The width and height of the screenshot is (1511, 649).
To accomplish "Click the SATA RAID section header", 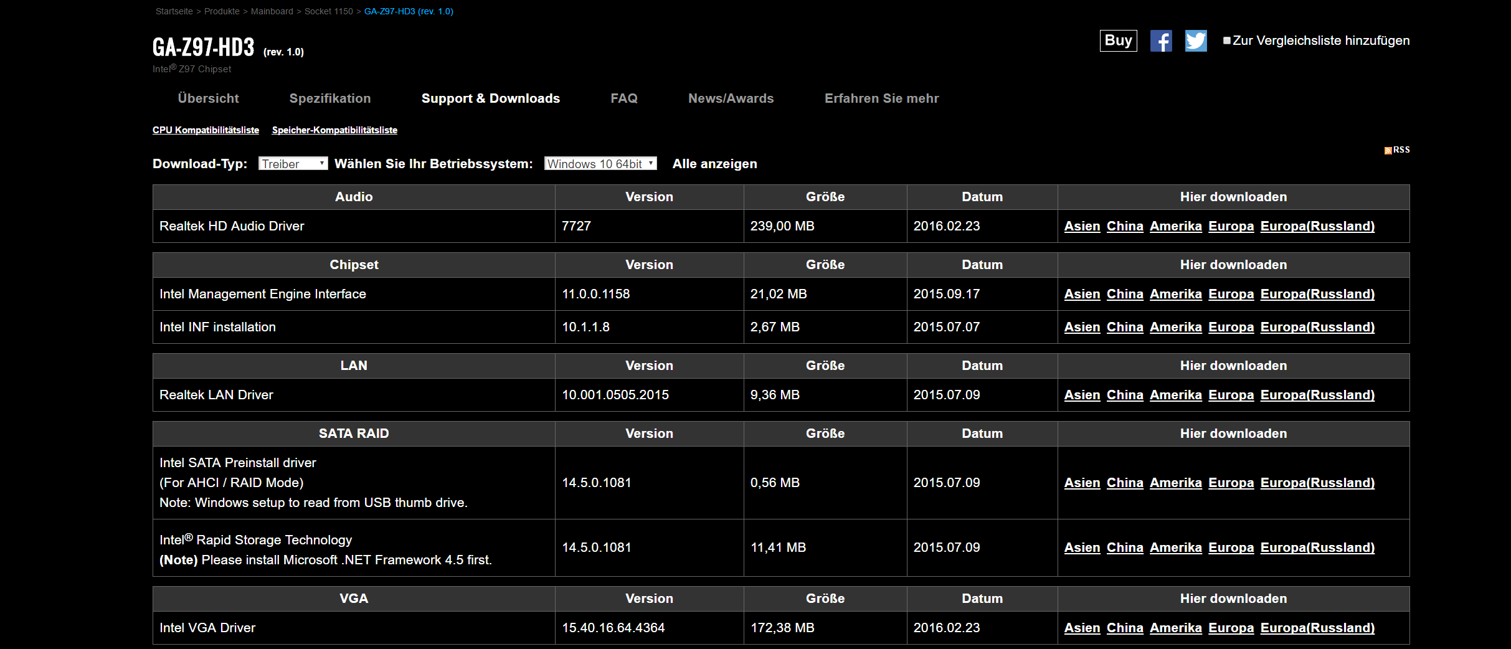I will click(354, 433).
